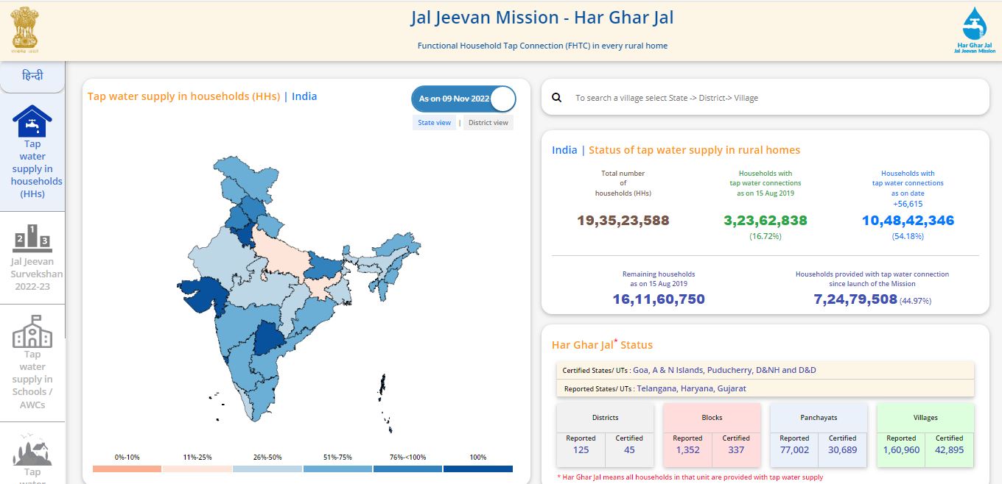Open Villages certified count 42,895
The height and width of the screenshot is (484, 1002).
click(x=950, y=449)
